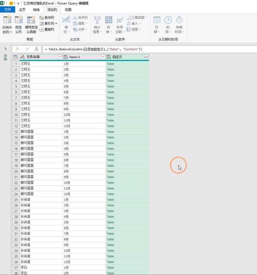Open number Information (信息) menu
Screen dimensions: 257x275
pyautogui.click(x=134, y=29)
